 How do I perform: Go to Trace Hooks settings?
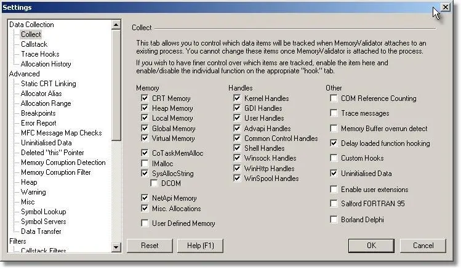pyautogui.click(x=40, y=54)
